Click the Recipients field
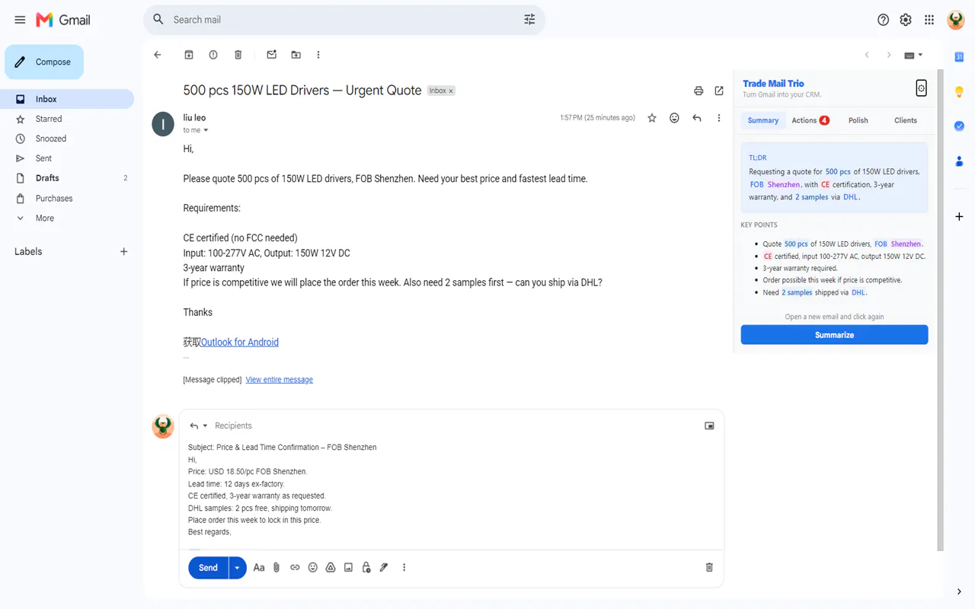Screen dimensions: 975x609 pyautogui.click(x=233, y=426)
